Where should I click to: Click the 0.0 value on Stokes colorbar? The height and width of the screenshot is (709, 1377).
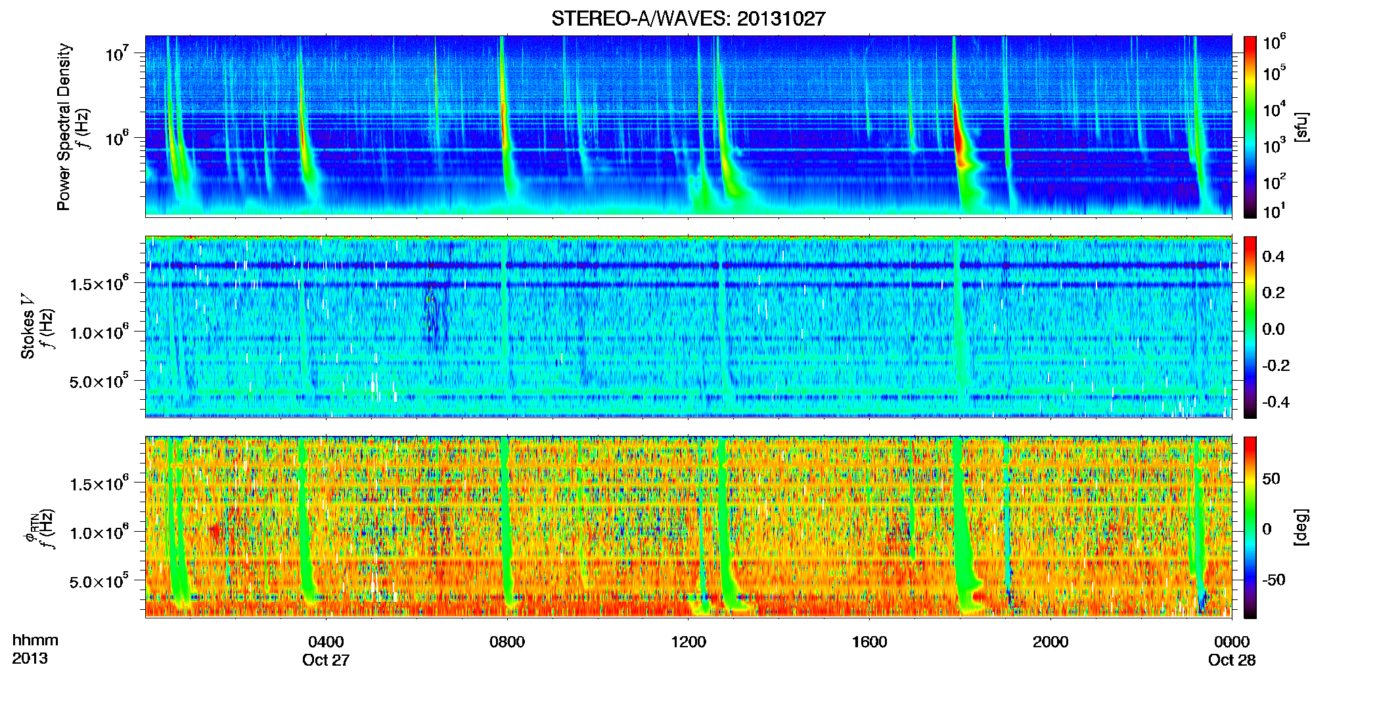click(1273, 329)
